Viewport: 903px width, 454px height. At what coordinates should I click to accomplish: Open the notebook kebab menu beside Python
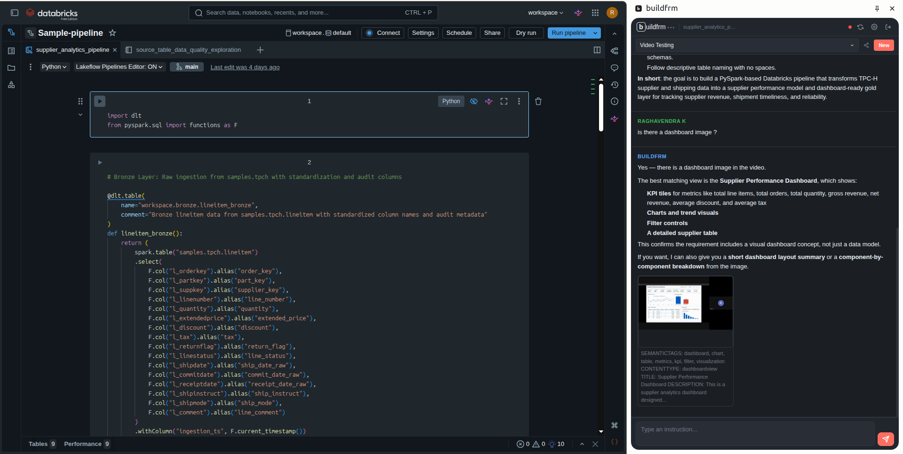tap(31, 67)
